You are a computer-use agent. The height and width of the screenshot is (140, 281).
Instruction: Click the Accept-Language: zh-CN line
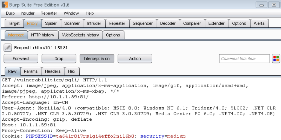35,103
